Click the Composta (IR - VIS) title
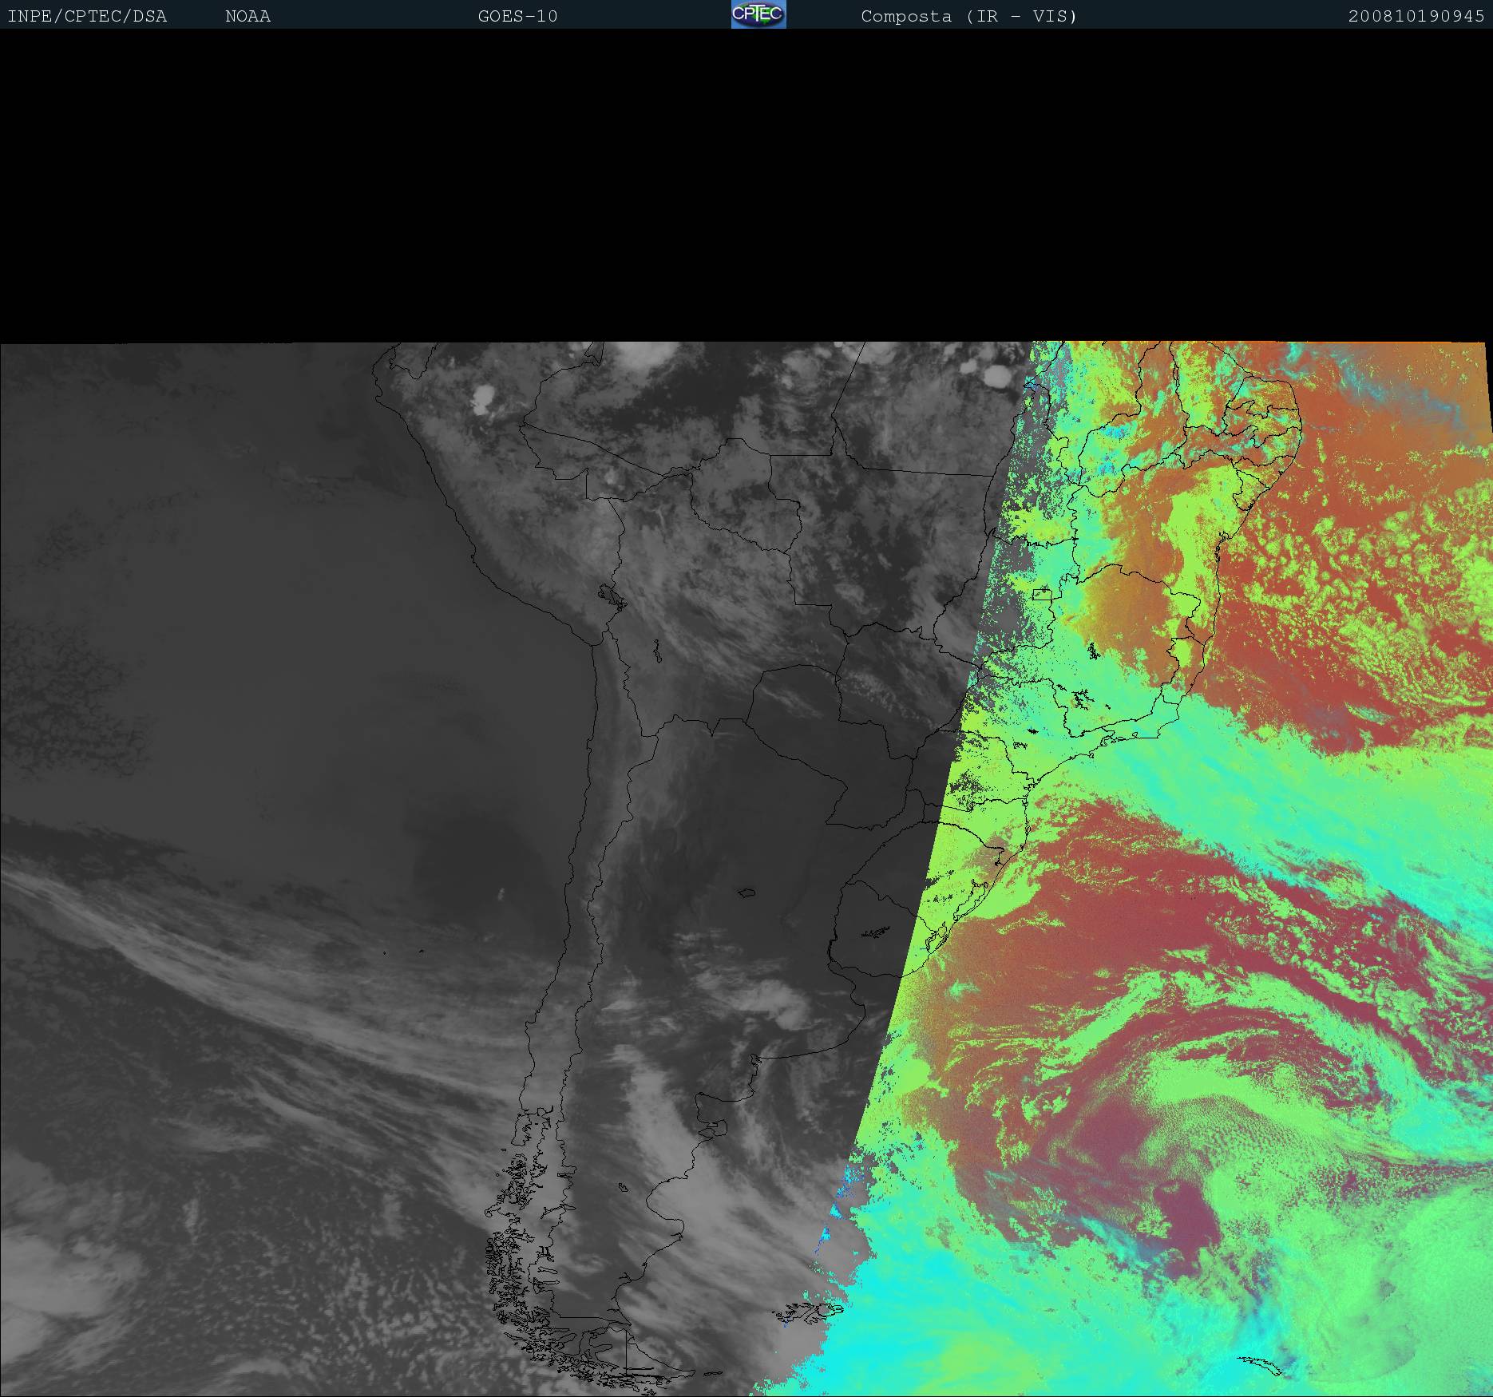 (968, 16)
